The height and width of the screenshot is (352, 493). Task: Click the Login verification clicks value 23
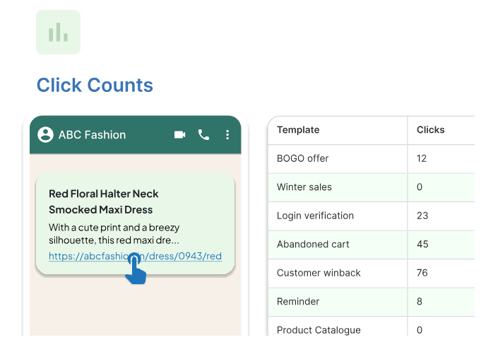[x=422, y=216]
